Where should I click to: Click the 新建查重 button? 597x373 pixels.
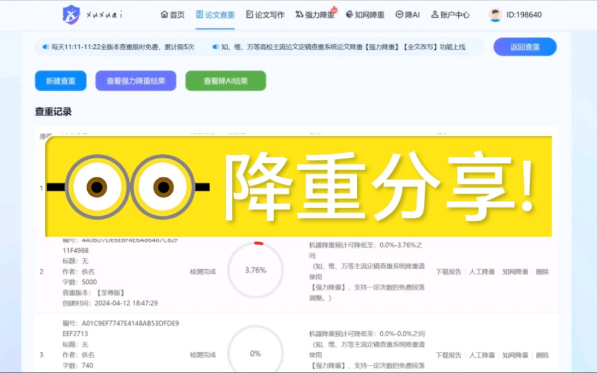(x=61, y=80)
